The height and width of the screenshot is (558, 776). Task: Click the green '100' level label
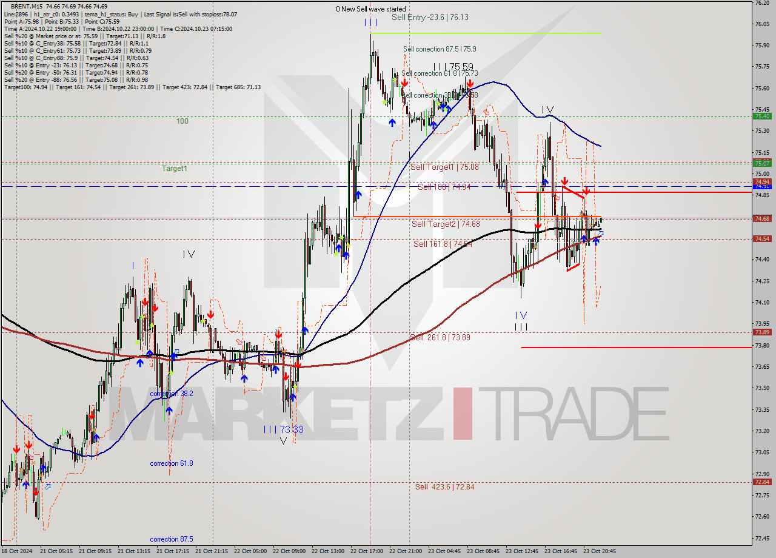[182, 121]
